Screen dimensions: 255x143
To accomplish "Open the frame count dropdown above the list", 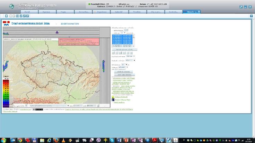I will click(x=123, y=33).
